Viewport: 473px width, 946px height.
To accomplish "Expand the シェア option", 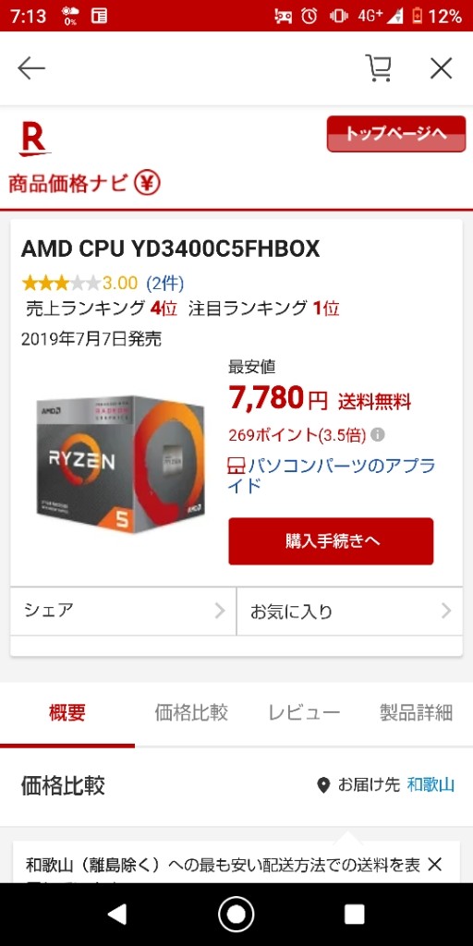I will click(123, 612).
